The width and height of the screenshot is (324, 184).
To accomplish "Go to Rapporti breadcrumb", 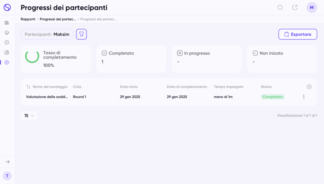I will tap(28, 19).
